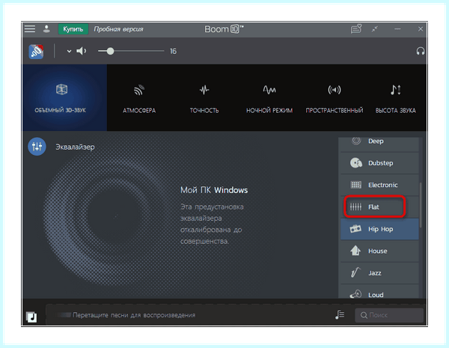The image size is (449, 348).
Task: Click the Поиск search field
Action: pyautogui.click(x=389, y=315)
